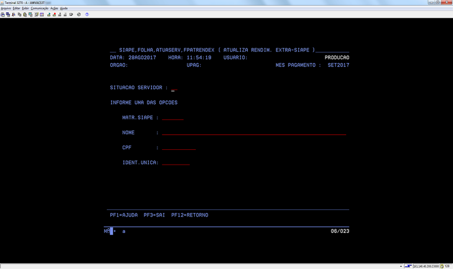Image resolution: width=453 pixels, height=269 pixels.
Task: Click the MATR.SIAPE input field
Action: (x=172, y=117)
